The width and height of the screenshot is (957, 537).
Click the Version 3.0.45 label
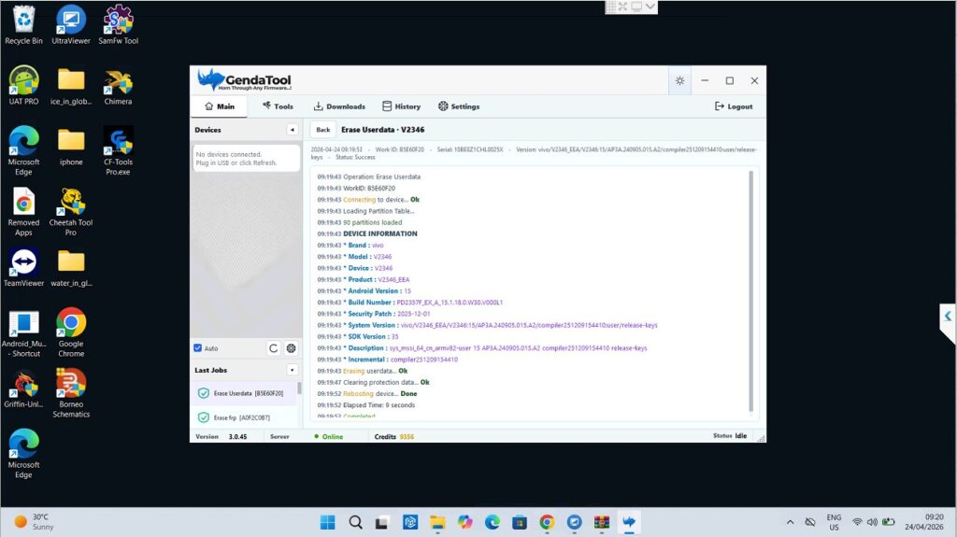[x=221, y=436]
